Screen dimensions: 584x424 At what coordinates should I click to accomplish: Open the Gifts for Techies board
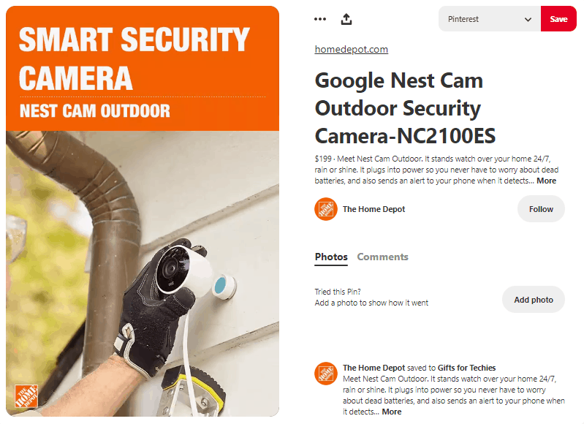(466, 368)
